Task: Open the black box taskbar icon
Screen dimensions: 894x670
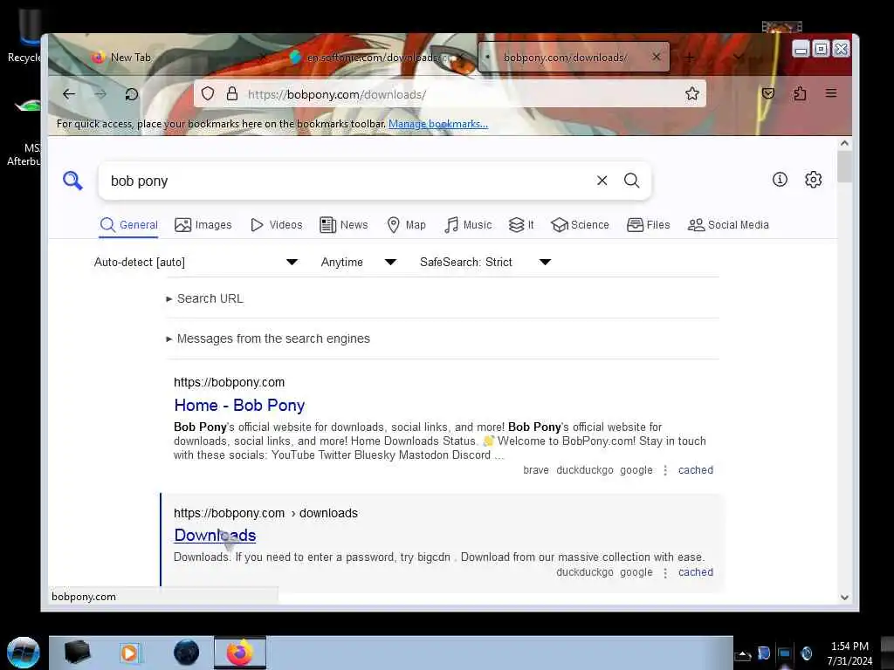Action: coord(77,653)
